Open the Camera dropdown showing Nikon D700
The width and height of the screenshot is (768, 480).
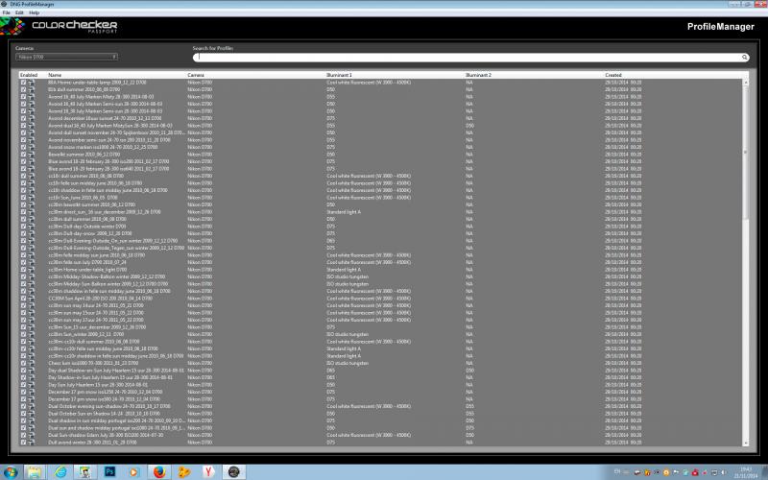coord(66,57)
